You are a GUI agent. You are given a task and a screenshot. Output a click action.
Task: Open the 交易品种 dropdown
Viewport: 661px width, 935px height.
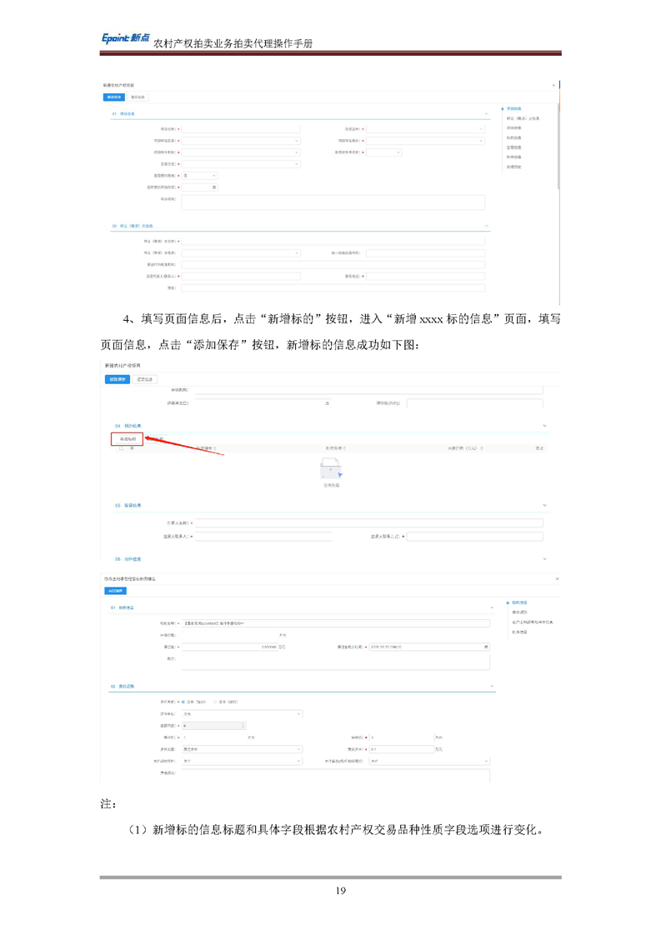425,129
